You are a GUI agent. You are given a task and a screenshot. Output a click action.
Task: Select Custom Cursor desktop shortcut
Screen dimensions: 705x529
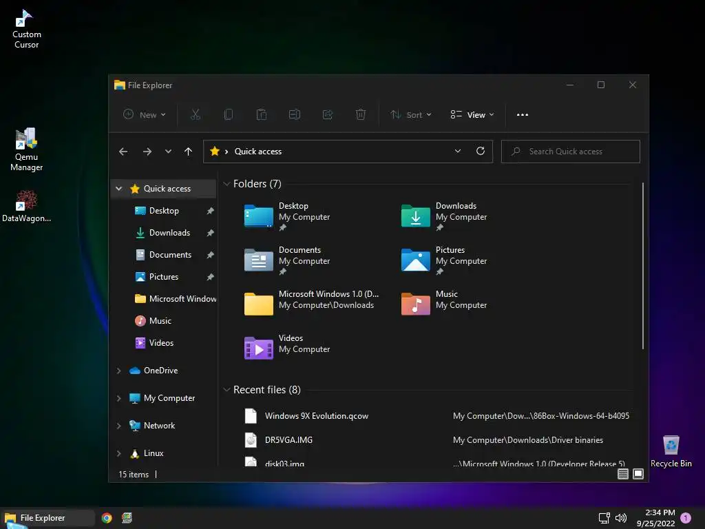click(x=26, y=30)
